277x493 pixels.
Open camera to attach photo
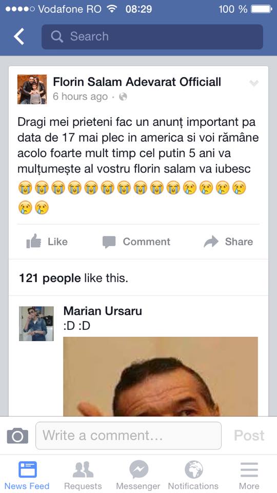(x=17, y=436)
